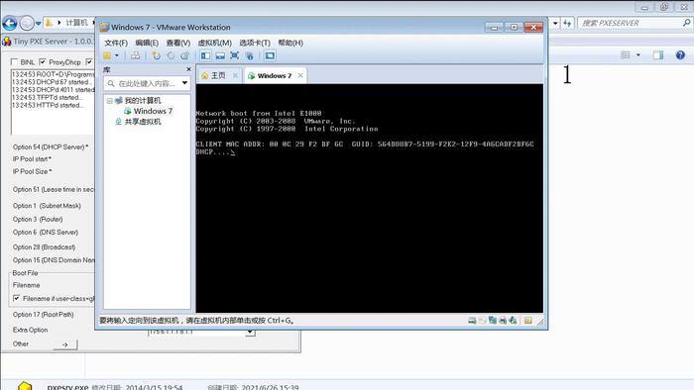Screen dimensions: 694x390
Task: Click the Explorer forward navigation button
Action: point(27,23)
